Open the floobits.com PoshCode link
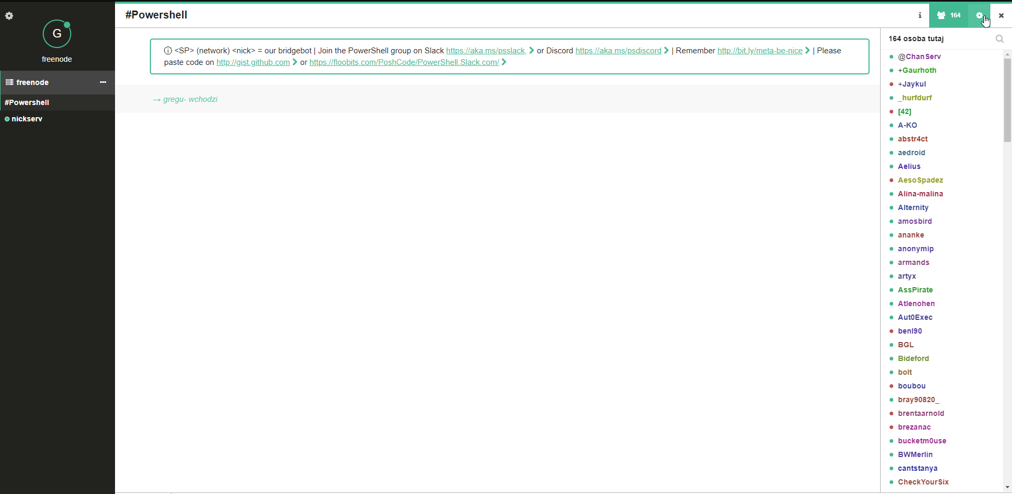1012x494 pixels. pos(404,62)
